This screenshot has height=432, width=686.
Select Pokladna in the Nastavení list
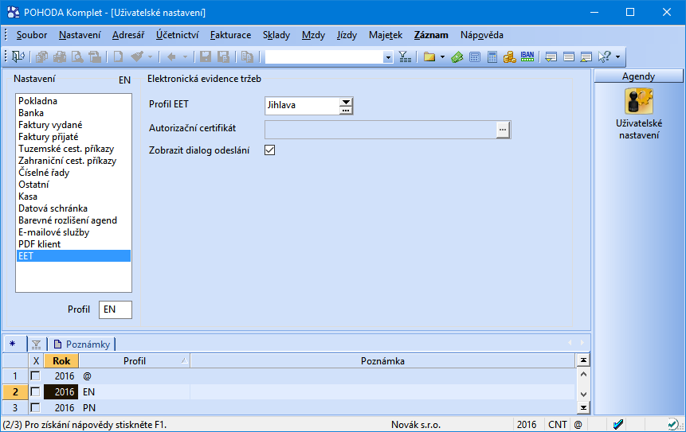tap(73, 101)
